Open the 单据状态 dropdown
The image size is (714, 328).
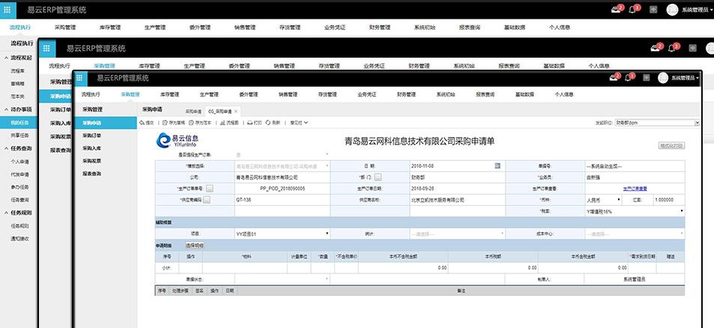(x=282, y=279)
